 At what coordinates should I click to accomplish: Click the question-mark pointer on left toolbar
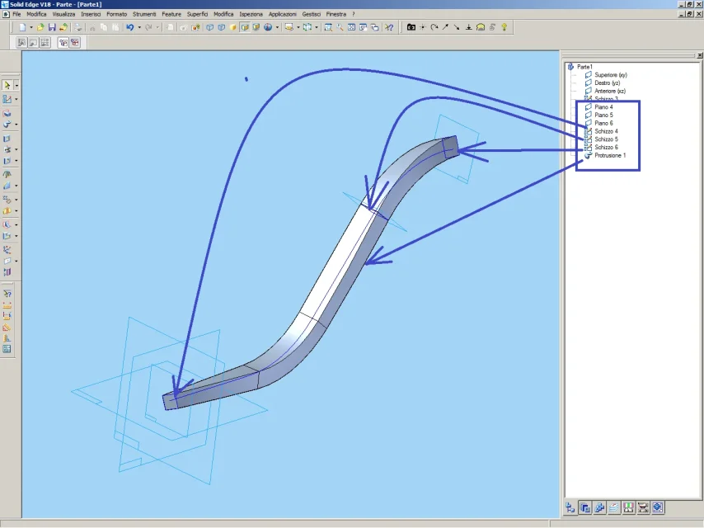click(7, 294)
